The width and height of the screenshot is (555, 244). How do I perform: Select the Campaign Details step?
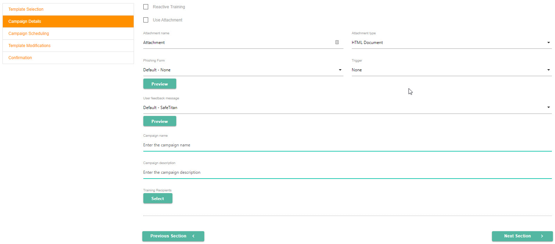(68, 21)
